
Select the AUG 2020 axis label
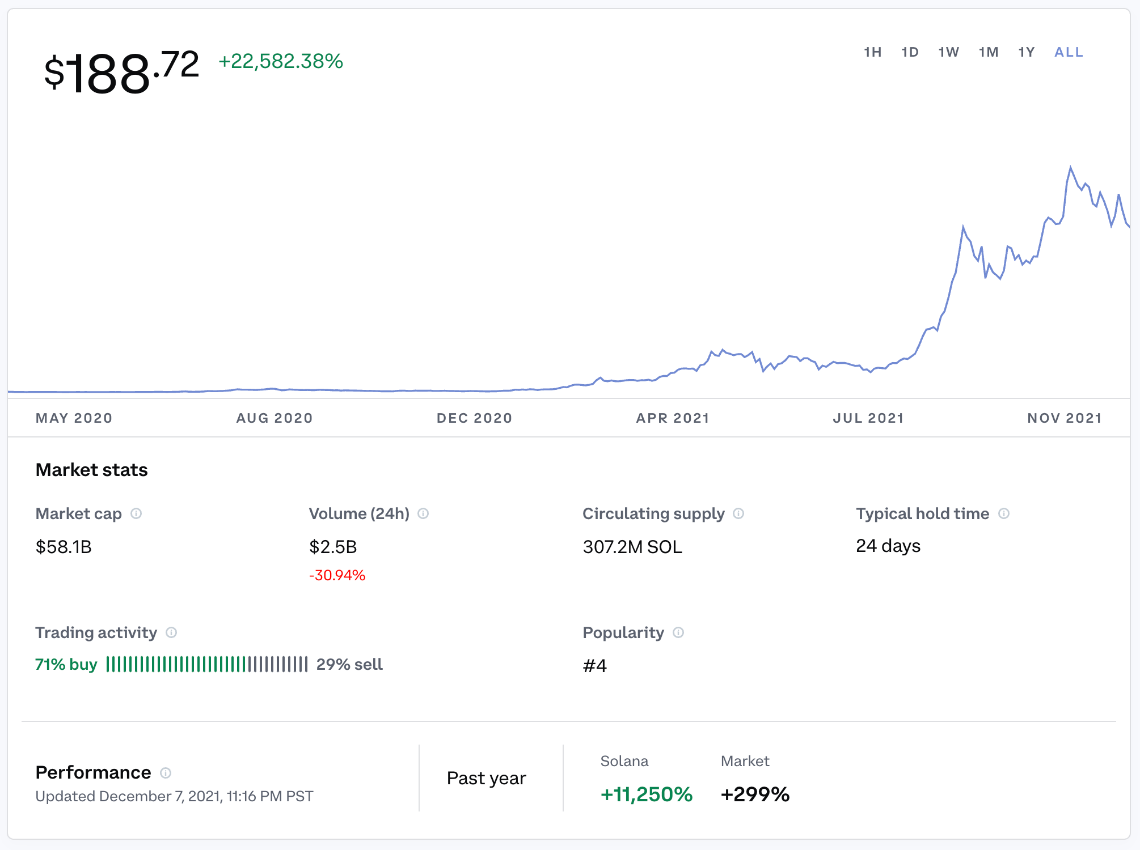coord(275,418)
